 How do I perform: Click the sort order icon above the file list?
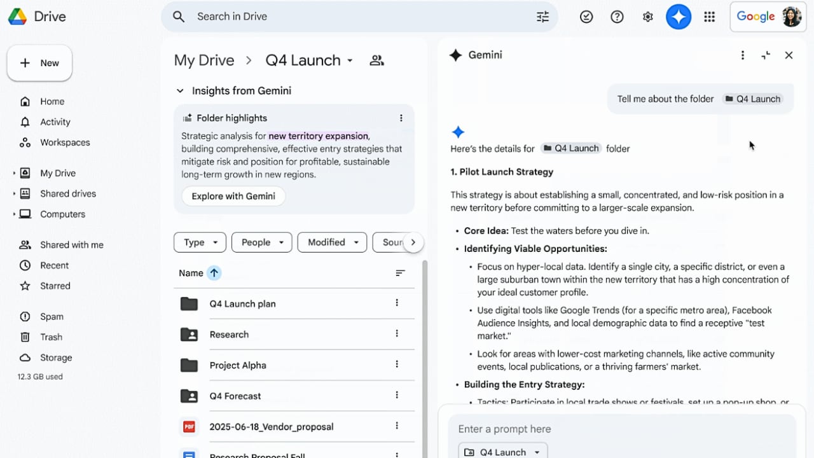point(400,272)
